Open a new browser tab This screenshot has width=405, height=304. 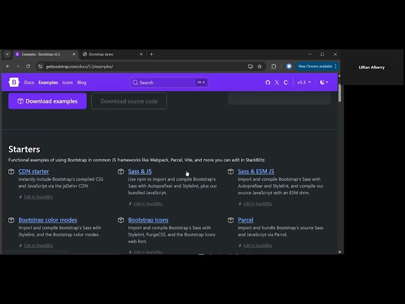tap(152, 54)
